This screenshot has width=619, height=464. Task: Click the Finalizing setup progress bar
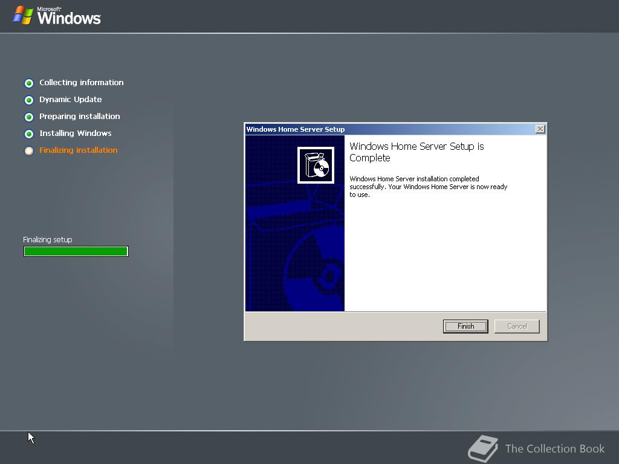pyautogui.click(x=76, y=251)
